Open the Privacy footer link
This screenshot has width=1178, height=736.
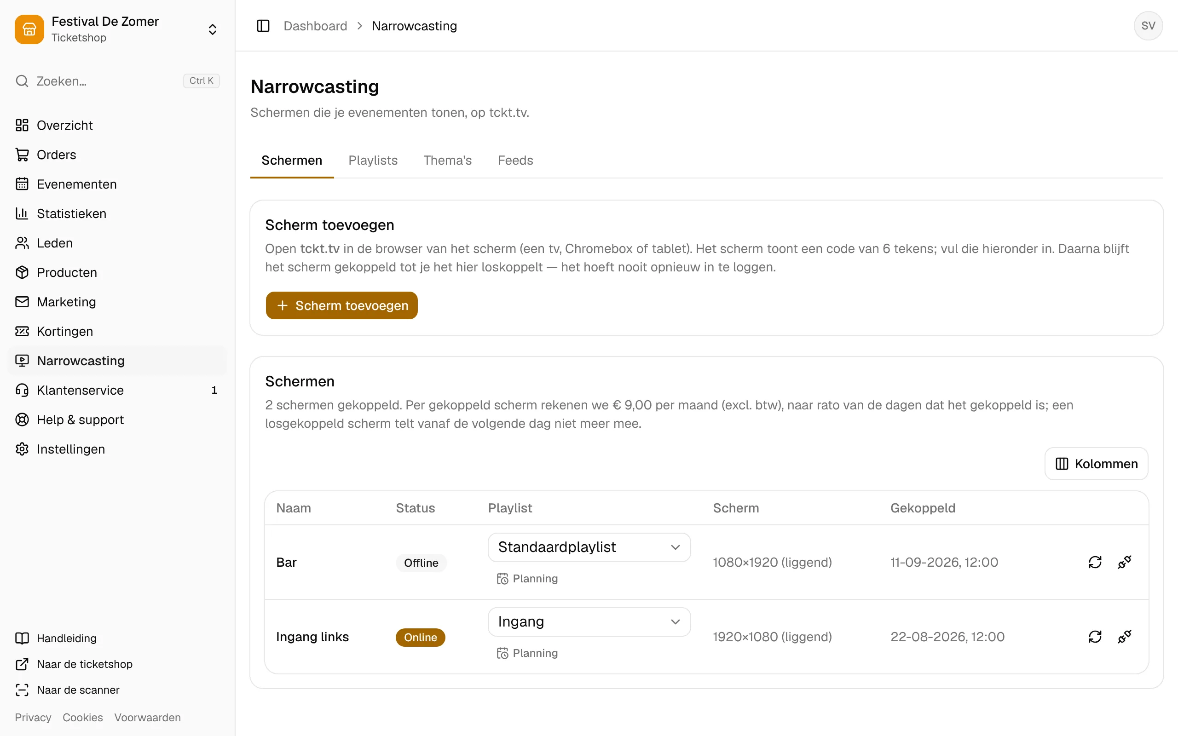[x=33, y=718]
